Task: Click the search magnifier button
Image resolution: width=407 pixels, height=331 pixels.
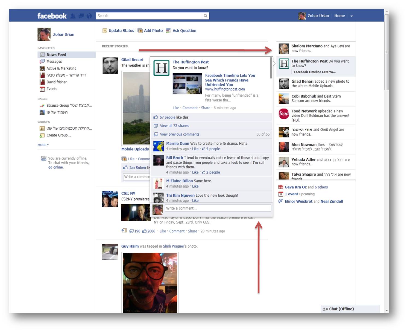Action: tap(206, 16)
